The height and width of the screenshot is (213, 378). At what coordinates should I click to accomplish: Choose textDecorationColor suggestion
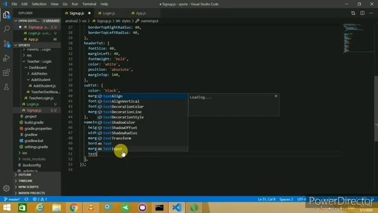[142, 106]
